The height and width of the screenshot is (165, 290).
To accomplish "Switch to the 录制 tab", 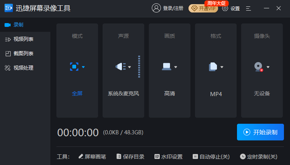I will (25, 25).
